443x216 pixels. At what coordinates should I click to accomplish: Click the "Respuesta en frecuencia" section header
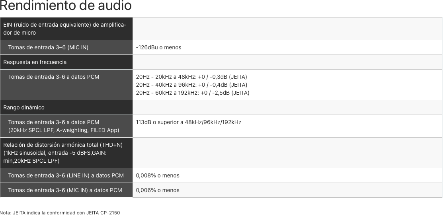pyautogui.click(x=35, y=62)
